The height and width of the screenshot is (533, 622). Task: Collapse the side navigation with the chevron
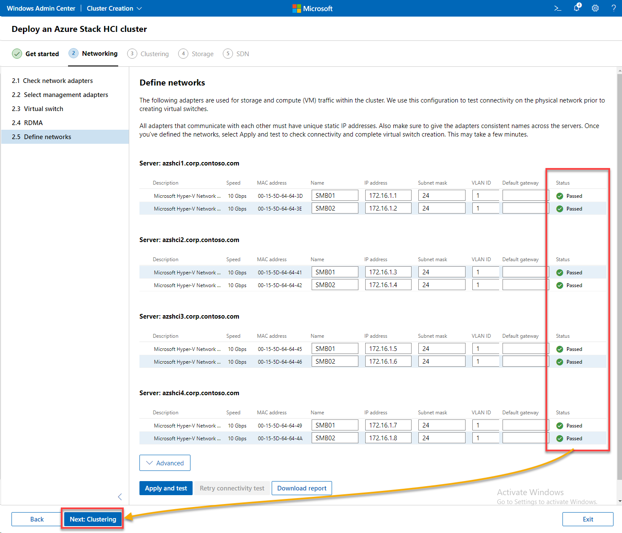pyautogui.click(x=120, y=497)
